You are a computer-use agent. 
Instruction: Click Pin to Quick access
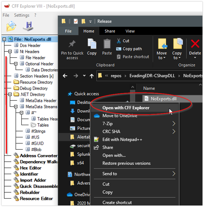72,50
